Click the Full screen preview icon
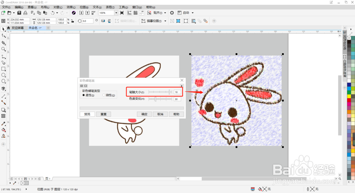 [x=122, y=13]
